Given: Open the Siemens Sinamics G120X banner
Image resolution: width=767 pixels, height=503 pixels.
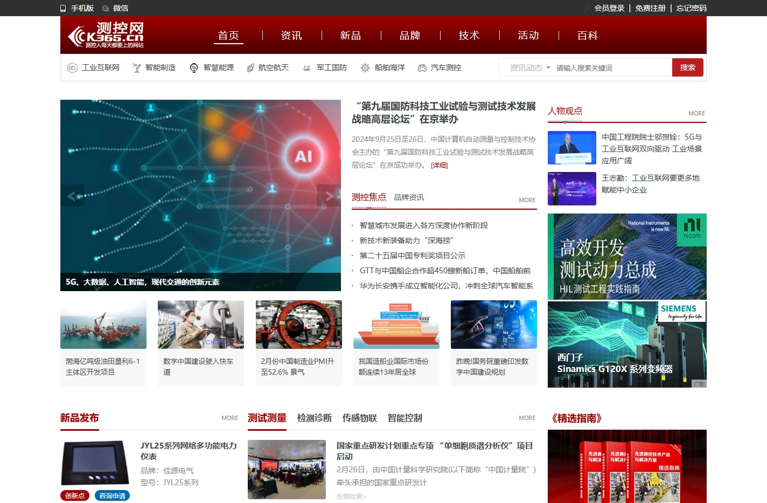Looking at the screenshot, I should coord(627,344).
